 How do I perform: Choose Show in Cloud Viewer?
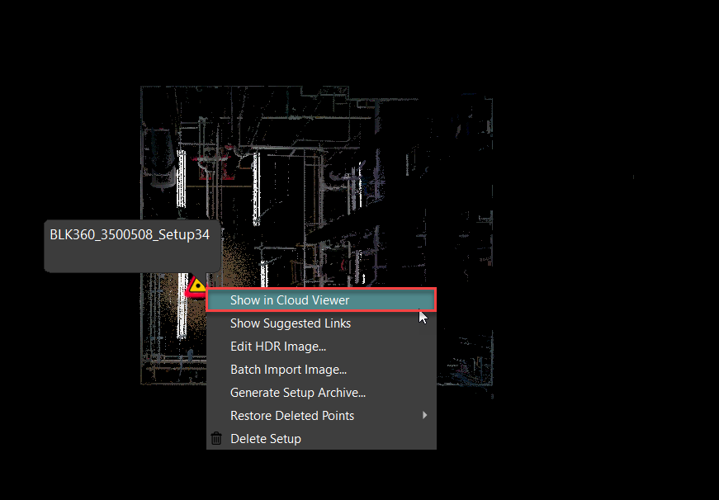pos(321,300)
